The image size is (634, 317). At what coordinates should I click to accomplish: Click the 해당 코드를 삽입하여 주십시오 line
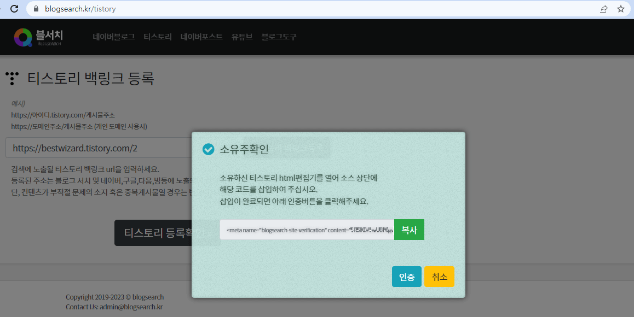pos(268,190)
